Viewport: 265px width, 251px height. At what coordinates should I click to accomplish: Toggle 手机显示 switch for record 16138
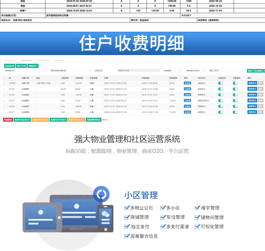click(235, 89)
